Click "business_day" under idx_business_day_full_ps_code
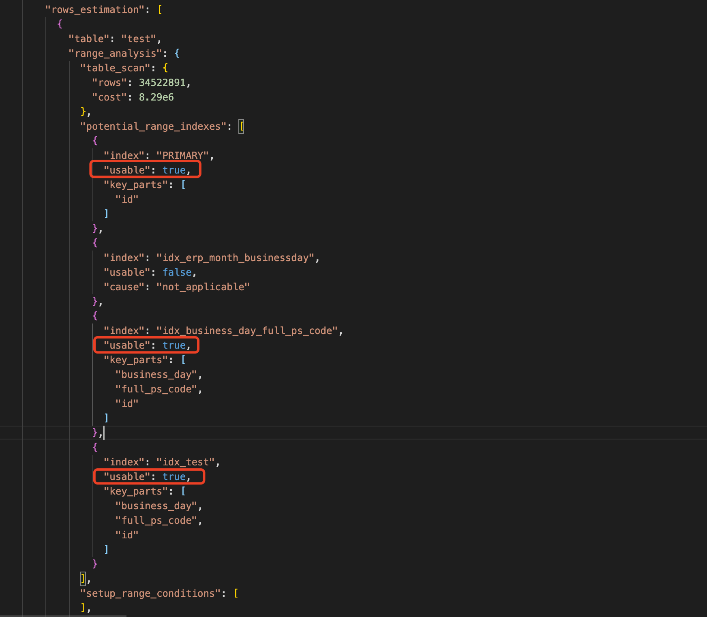 coord(156,375)
